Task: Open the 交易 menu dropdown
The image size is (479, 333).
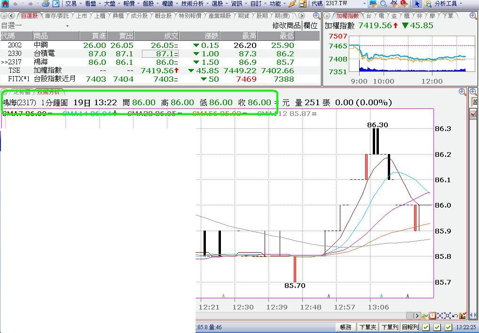Action: click(x=74, y=4)
